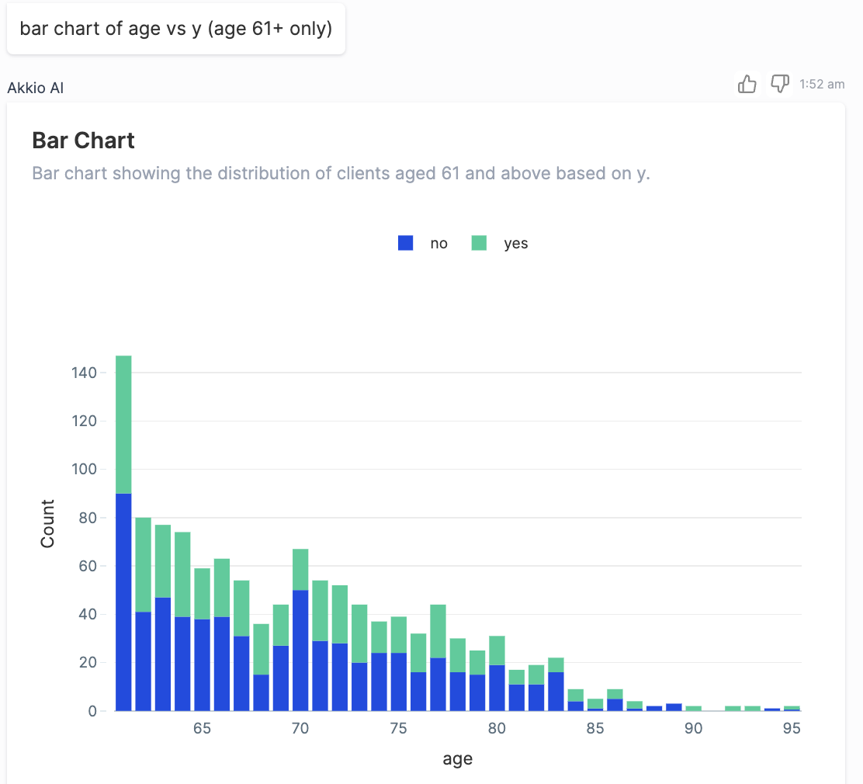Click the 'Bar Chart' title heading
The image size is (863, 784).
pos(84,140)
